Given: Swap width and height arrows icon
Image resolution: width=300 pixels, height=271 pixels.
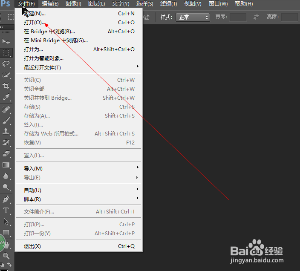Looking at the screenshot, I should click(256, 17).
